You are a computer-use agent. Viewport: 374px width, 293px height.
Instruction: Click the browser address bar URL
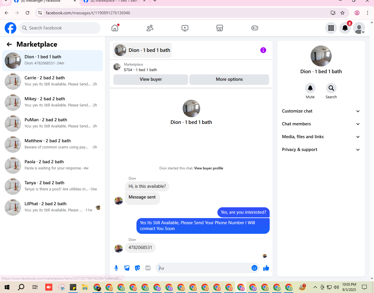(x=88, y=13)
